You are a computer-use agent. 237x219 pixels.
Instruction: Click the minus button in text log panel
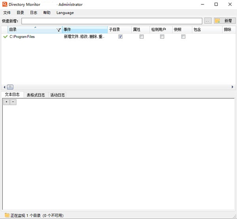(x=13, y=102)
